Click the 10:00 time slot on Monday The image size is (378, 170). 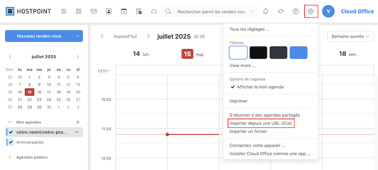point(141,106)
